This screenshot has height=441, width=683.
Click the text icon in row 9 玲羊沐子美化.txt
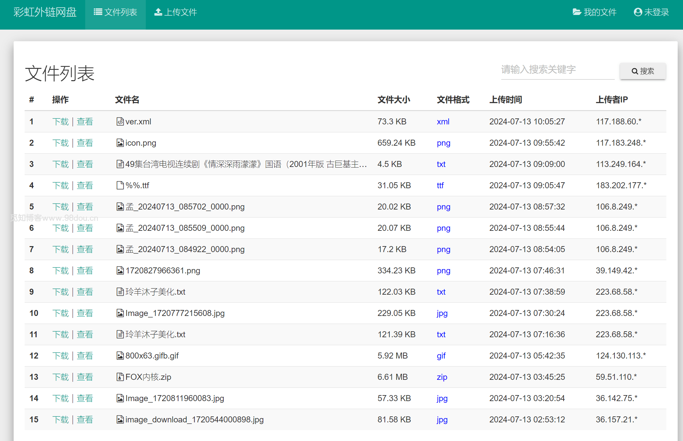tap(120, 292)
